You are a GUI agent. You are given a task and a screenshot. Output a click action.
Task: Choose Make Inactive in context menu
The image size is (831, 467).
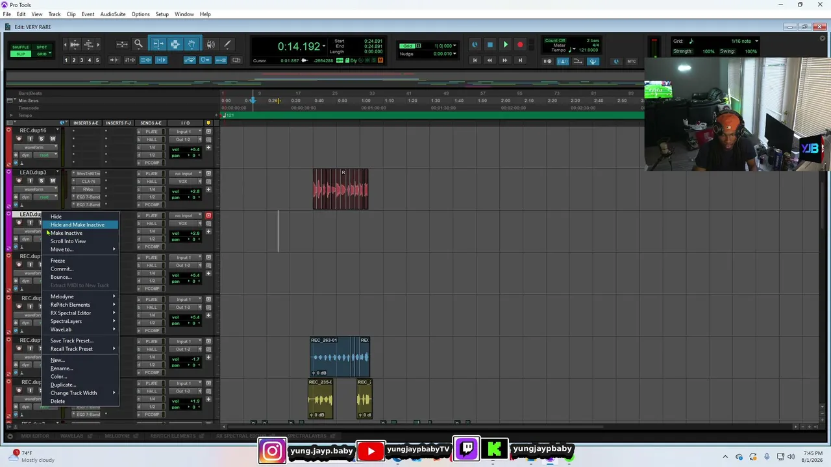click(x=81, y=233)
